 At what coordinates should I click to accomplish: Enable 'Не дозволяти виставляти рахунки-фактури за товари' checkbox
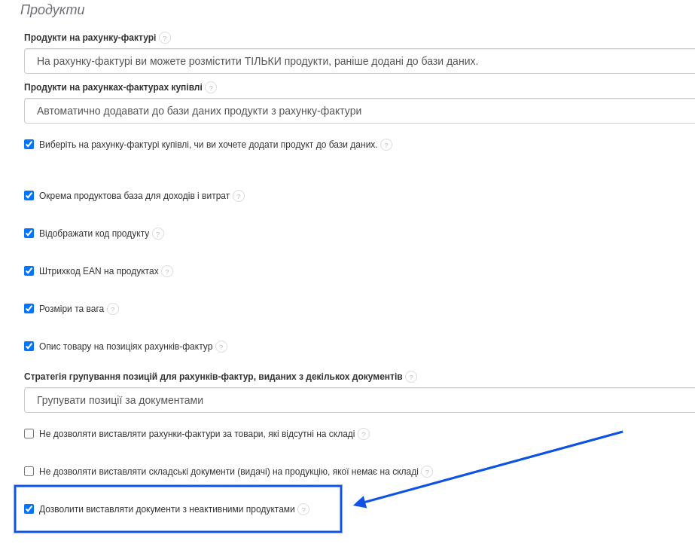coord(29,434)
